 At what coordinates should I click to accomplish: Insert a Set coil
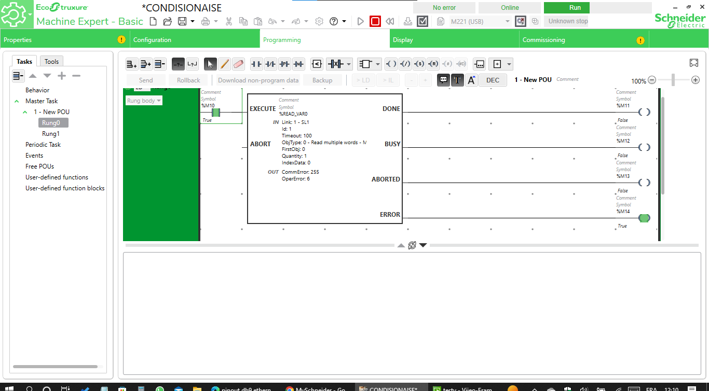pos(419,64)
